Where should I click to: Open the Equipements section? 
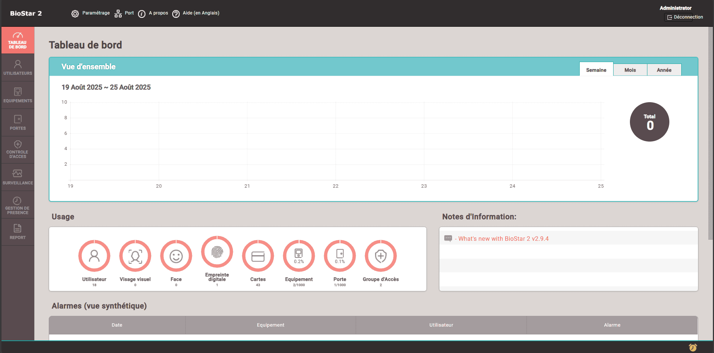[17, 94]
